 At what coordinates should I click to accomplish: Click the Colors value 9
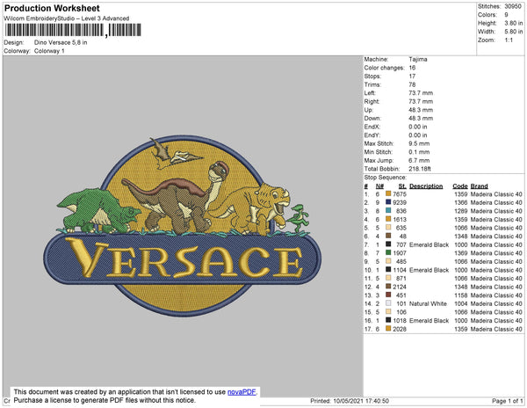coord(506,15)
